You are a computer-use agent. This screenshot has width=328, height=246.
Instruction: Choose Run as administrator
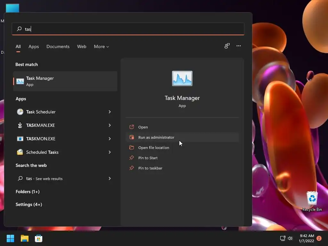coord(182,137)
